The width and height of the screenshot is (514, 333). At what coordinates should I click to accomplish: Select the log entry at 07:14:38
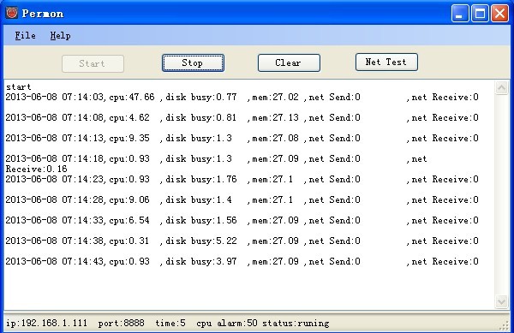242,241
